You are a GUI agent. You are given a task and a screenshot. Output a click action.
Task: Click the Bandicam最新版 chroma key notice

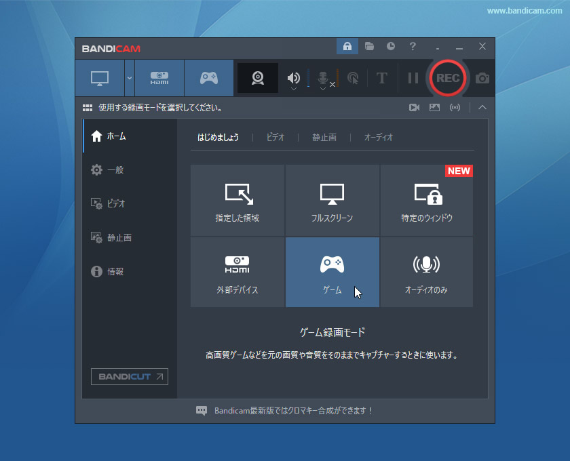[x=293, y=411]
